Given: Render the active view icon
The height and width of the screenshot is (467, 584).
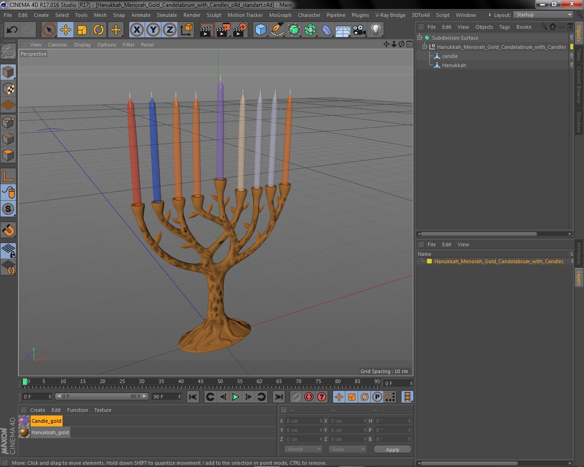Looking at the screenshot, I should (206, 30).
